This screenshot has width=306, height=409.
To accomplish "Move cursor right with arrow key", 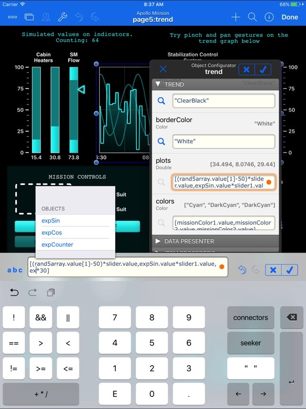I will pyautogui.click(x=263, y=394).
